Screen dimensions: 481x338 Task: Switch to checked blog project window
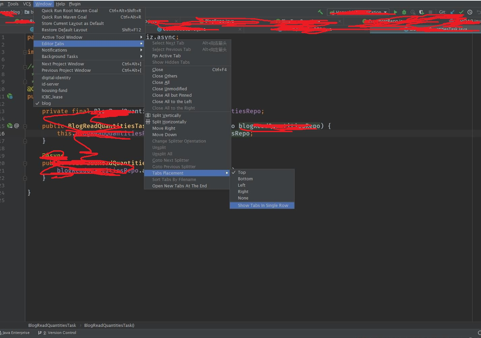click(x=89, y=103)
